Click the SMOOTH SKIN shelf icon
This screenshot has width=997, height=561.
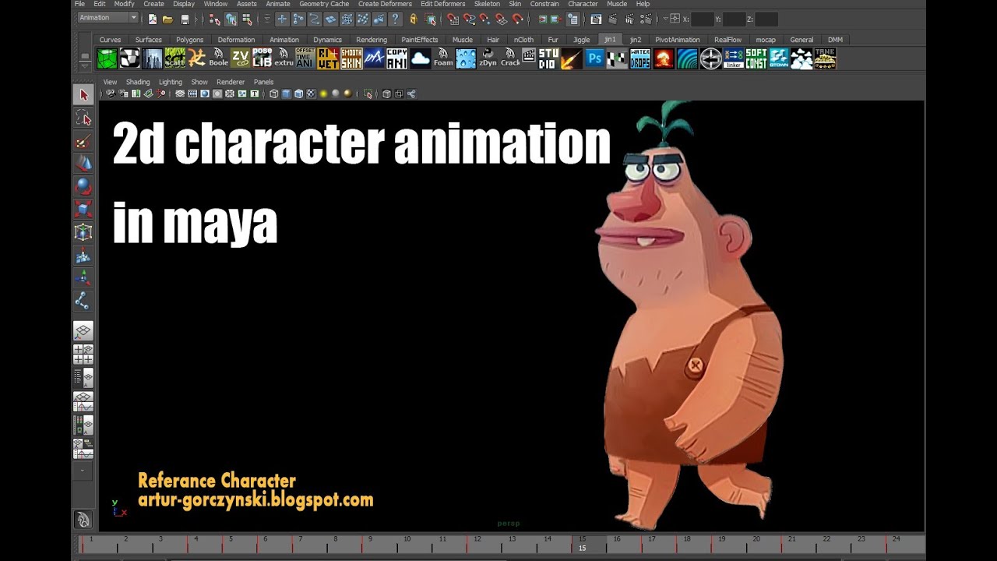tap(351, 58)
